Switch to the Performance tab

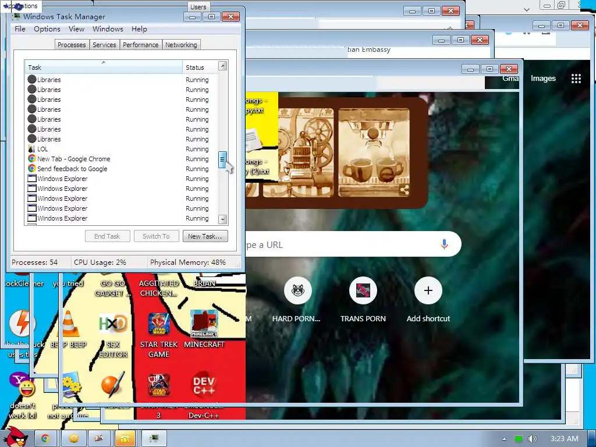pyautogui.click(x=140, y=44)
